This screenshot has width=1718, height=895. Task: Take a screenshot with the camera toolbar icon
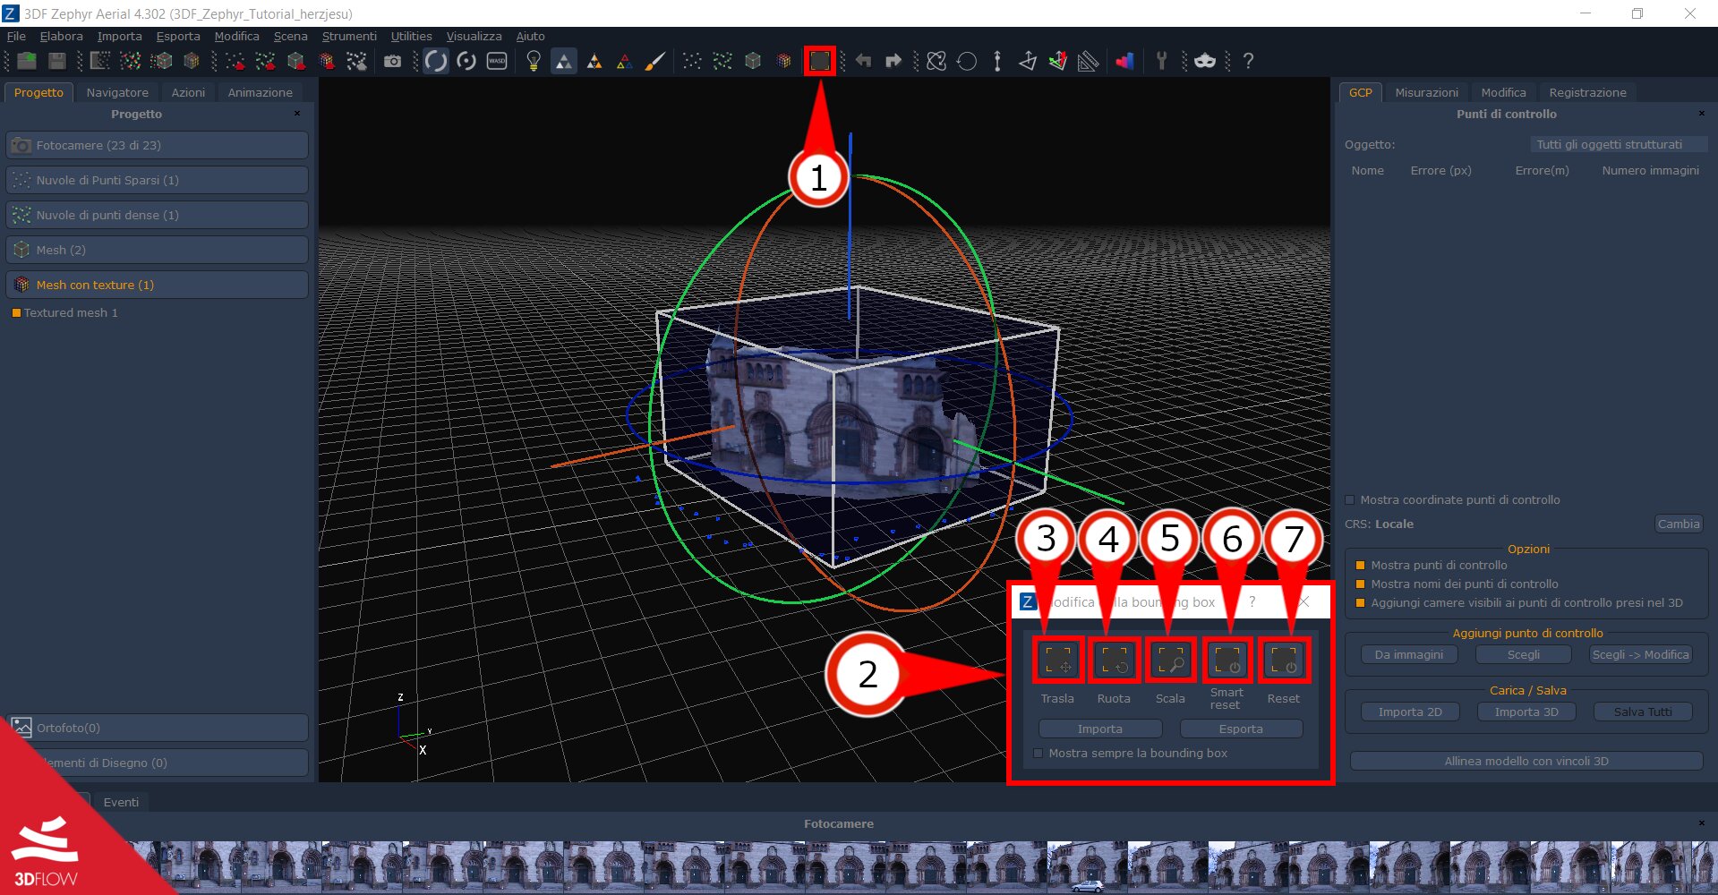392,61
